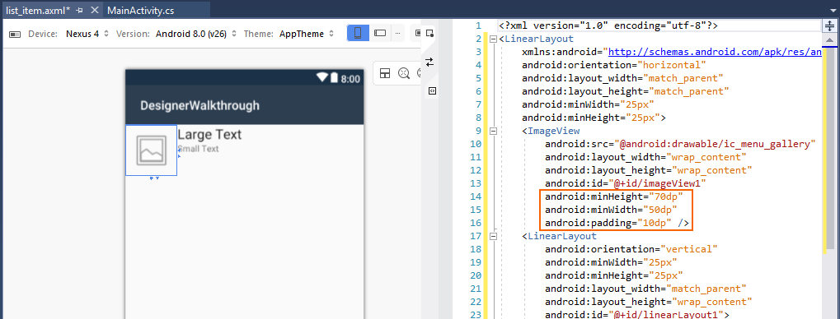
Task: Close the list_item.axml tab
Action: (94, 10)
